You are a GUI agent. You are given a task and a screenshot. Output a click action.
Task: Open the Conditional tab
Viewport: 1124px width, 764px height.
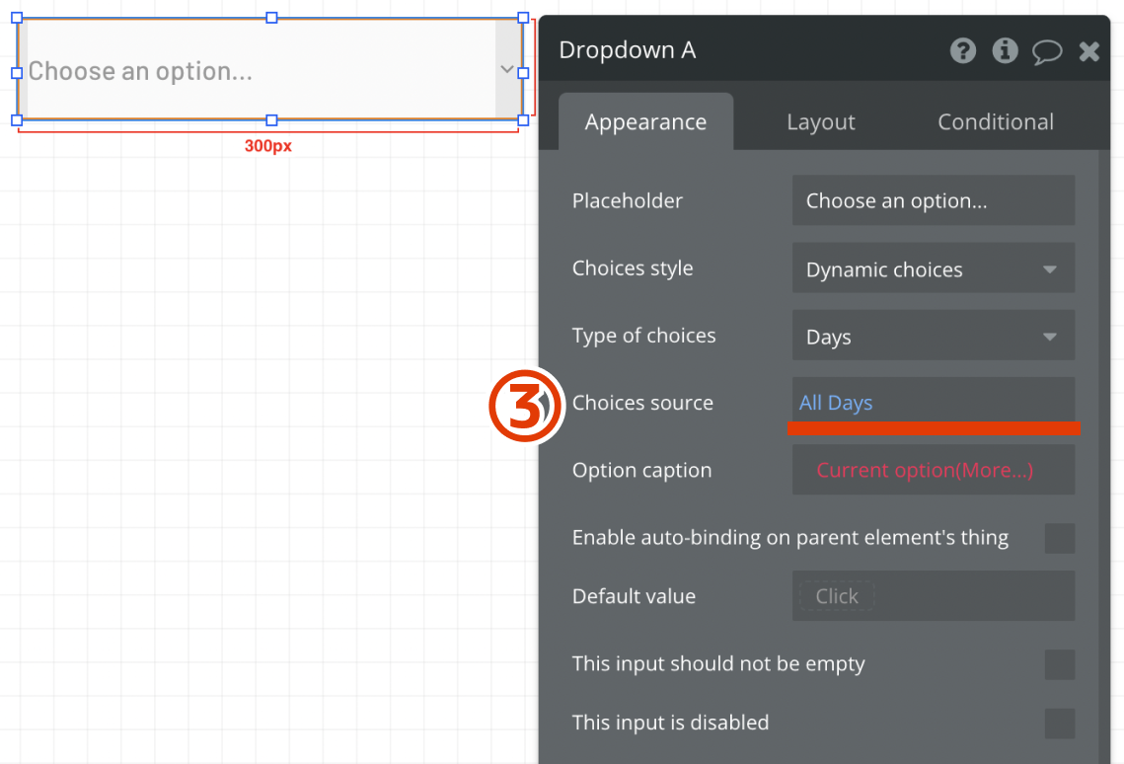click(x=995, y=122)
